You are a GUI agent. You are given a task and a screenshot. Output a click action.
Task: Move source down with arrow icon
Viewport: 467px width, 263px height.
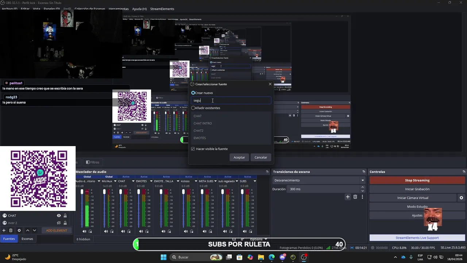35,230
